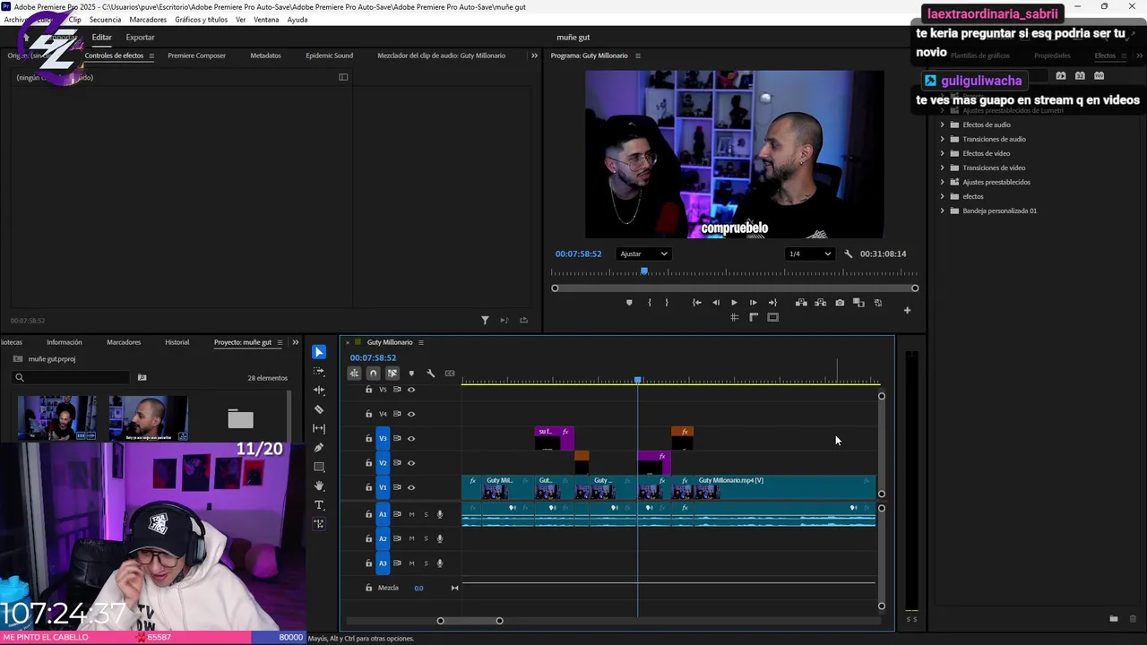
Task: Mute audio track A1
Action: coord(411,514)
